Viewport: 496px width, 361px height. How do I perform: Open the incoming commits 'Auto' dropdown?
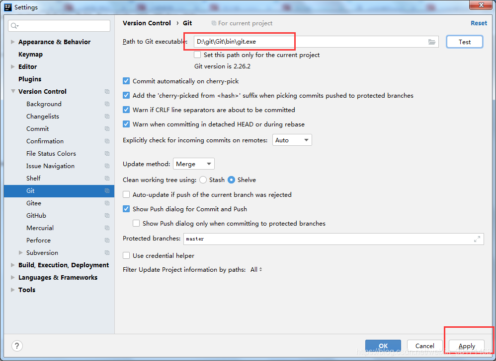tap(292, 140)
